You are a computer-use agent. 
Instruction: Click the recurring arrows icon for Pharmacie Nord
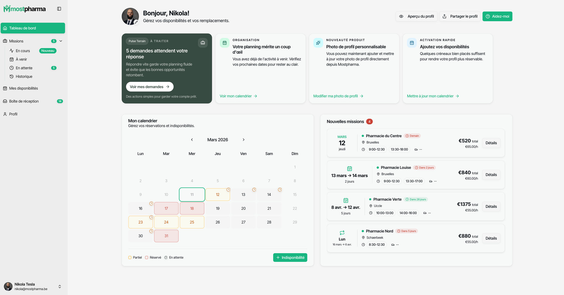[342, 233]
